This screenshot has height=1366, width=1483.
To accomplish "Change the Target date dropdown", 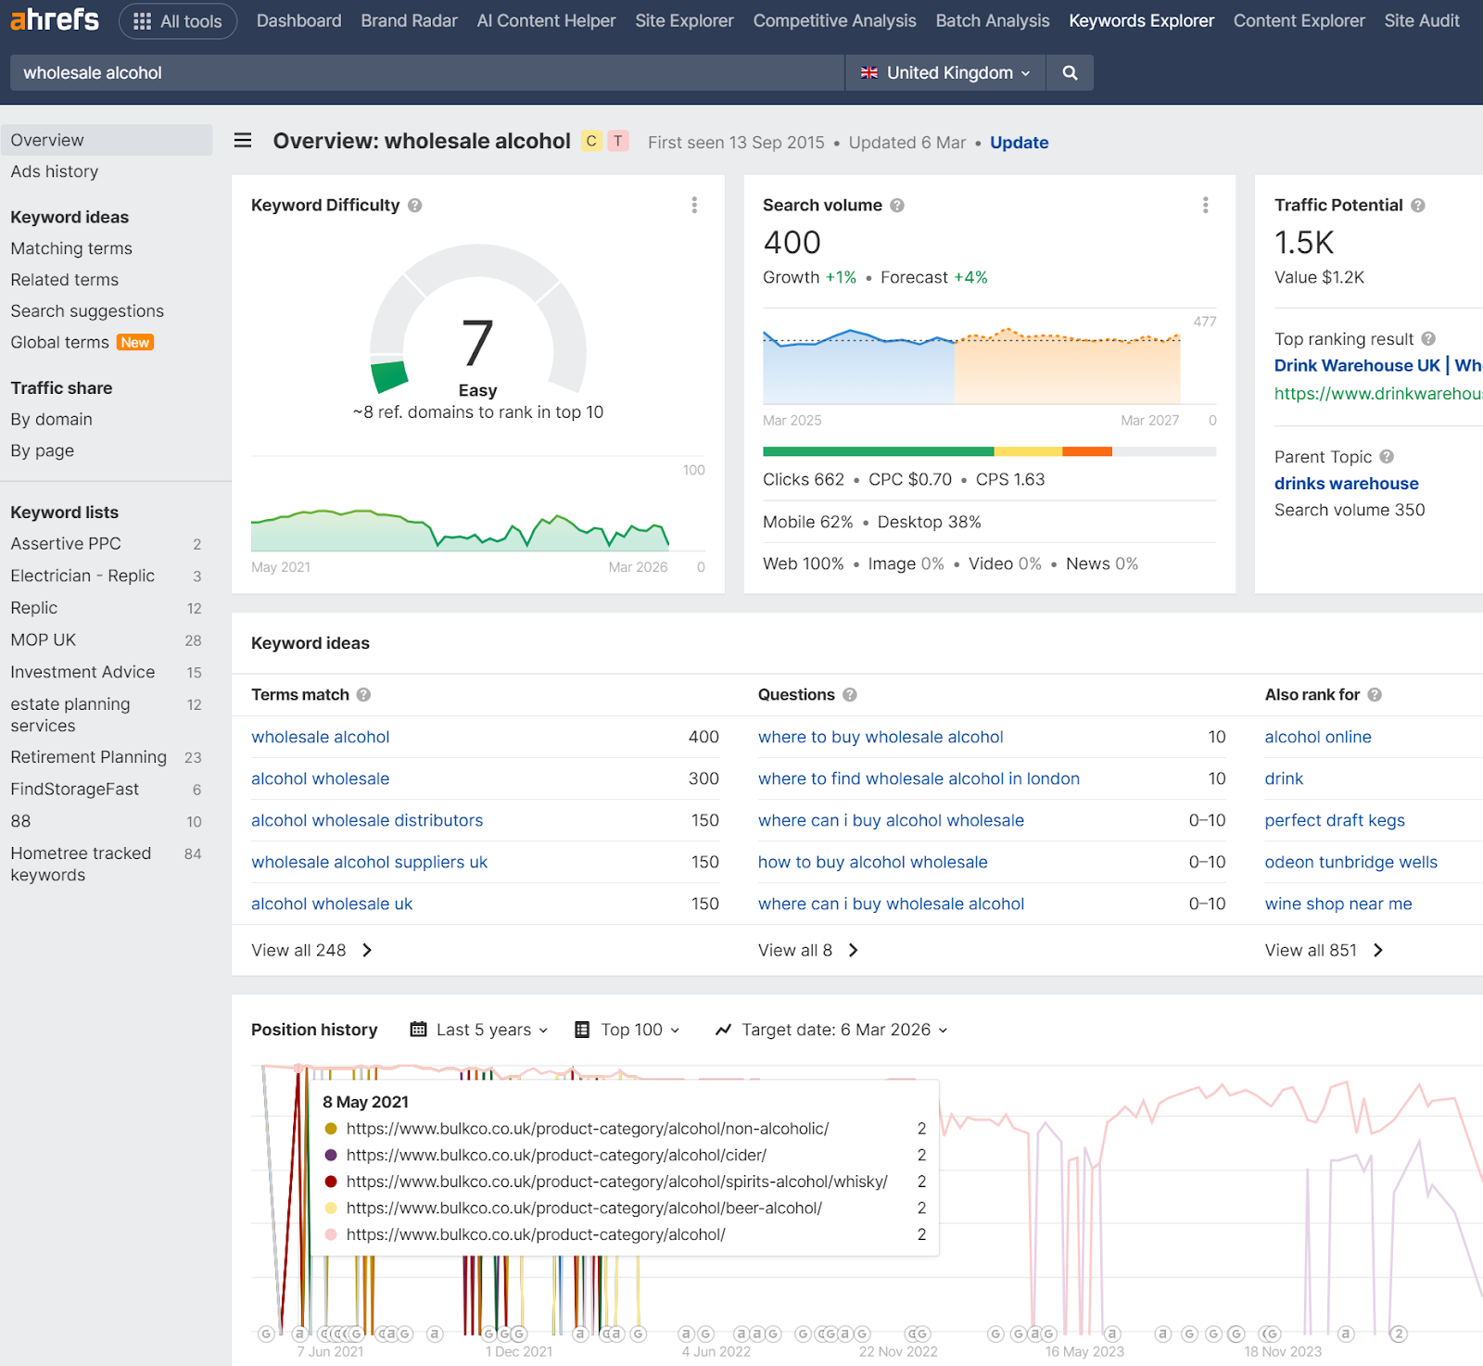I will (x=832, y=1030).
